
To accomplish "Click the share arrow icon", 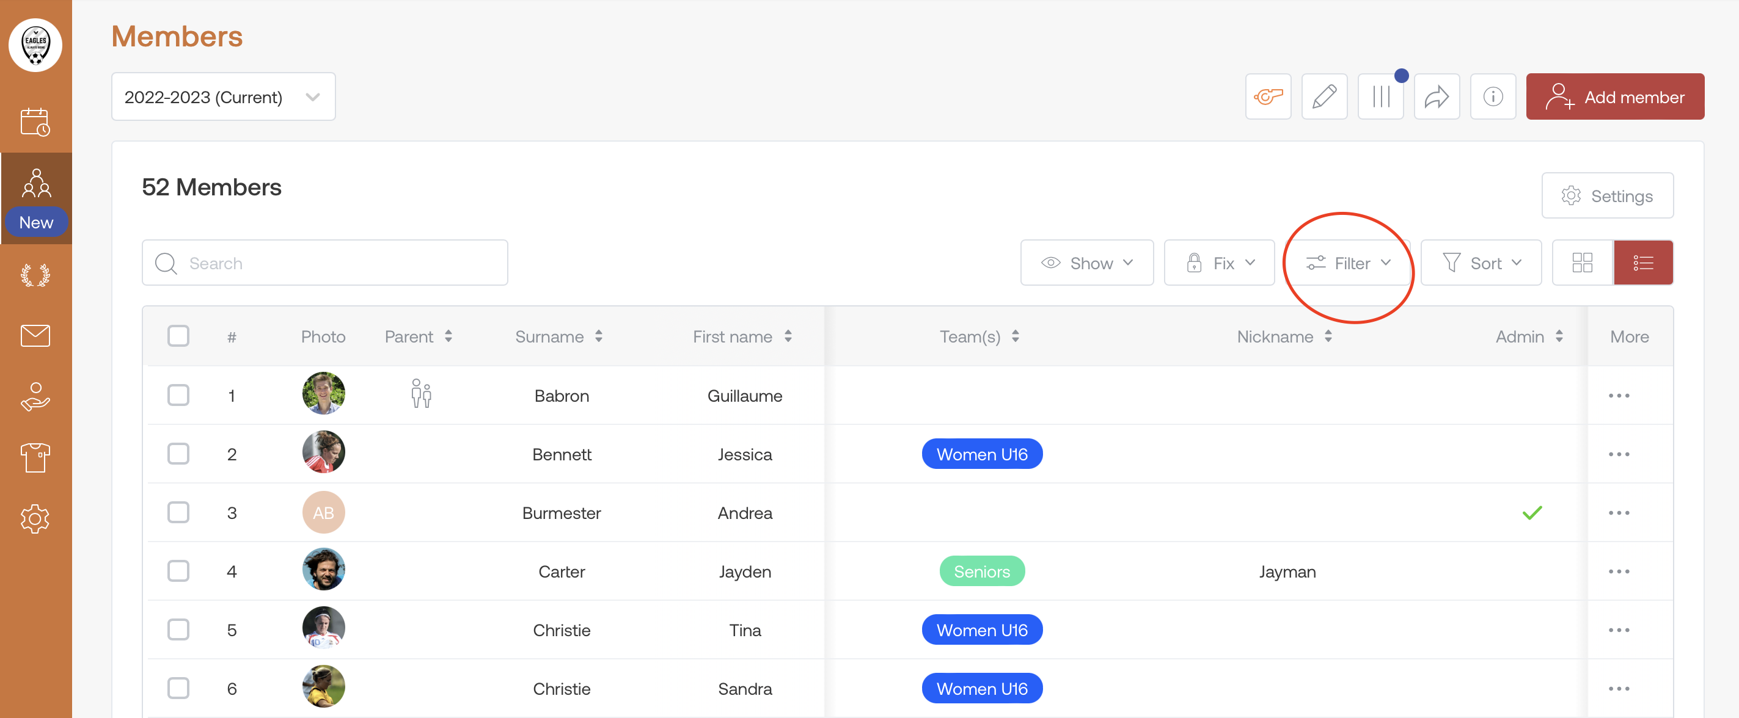I will (1437, 97).
